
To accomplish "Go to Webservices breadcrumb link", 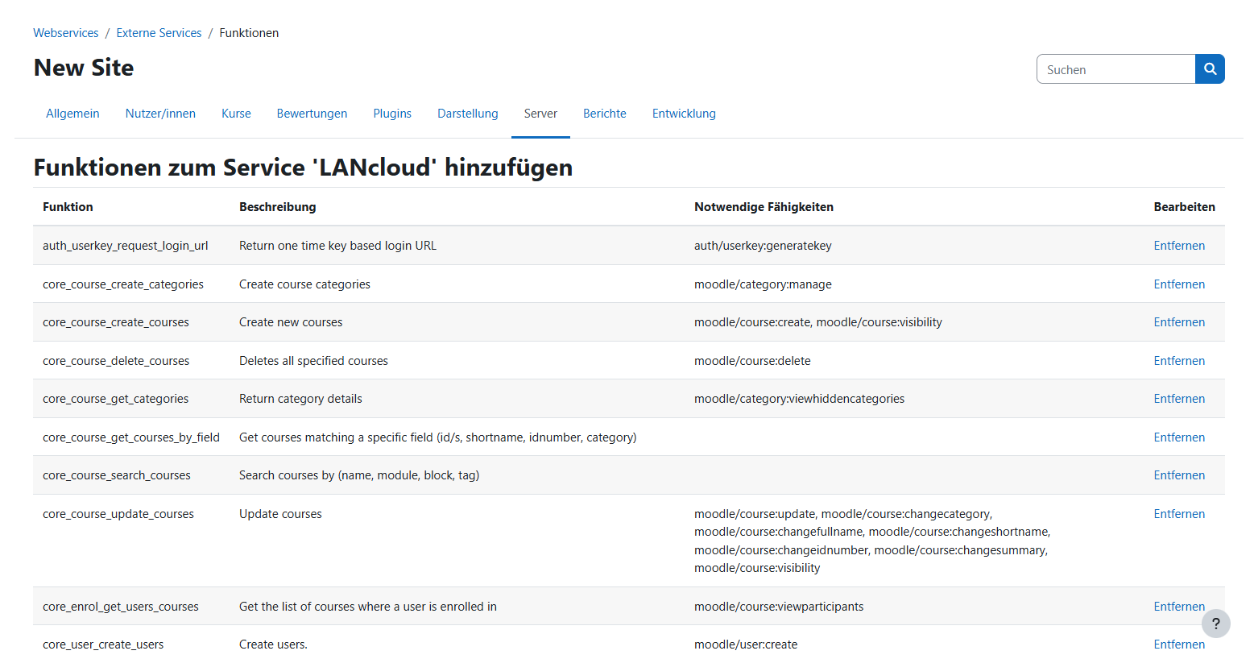I will [x=66, y=33].
